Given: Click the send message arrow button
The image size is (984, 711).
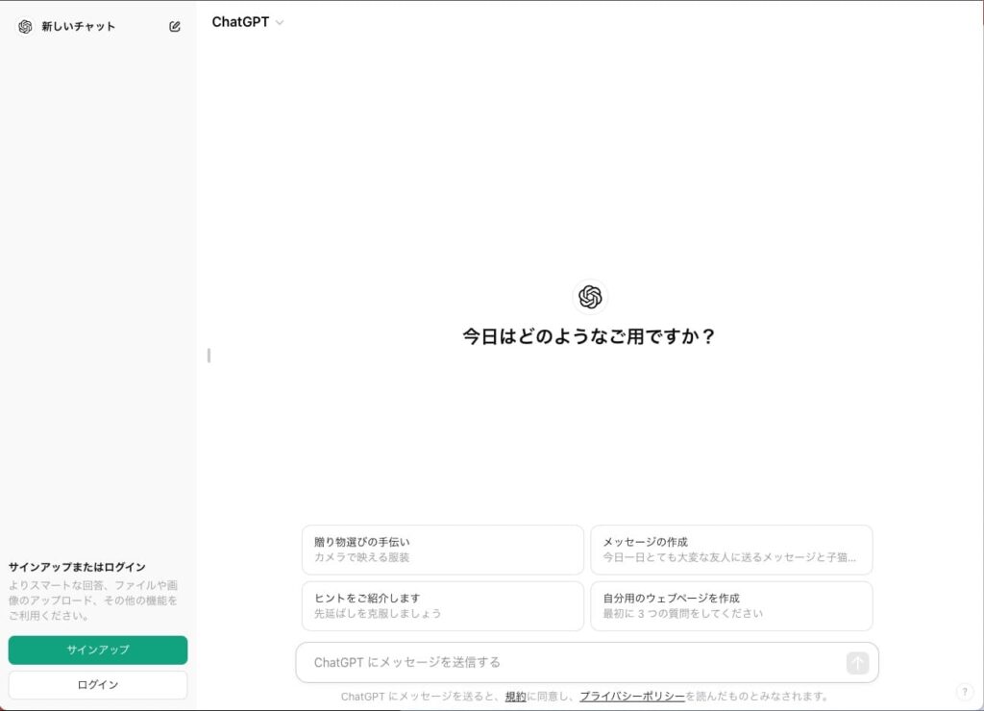Looking at the screenshot, I should (x=857, y=663).
